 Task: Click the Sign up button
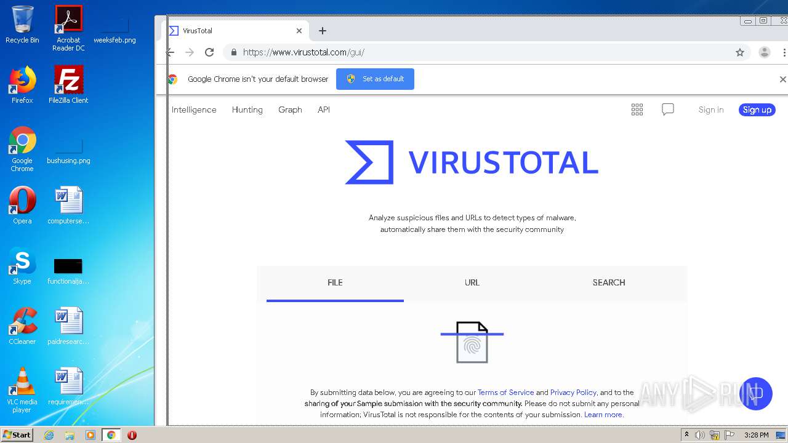click(x=757, y=110)
